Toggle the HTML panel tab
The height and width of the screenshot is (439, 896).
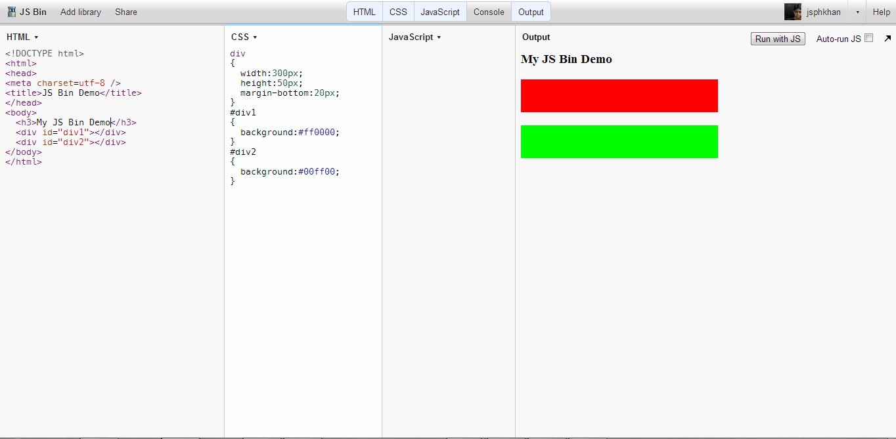click(x=365, y=12)
